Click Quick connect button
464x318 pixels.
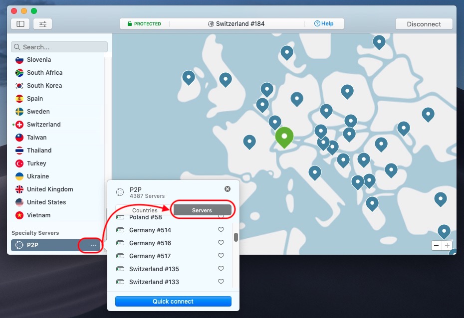(x=173, y=301)
